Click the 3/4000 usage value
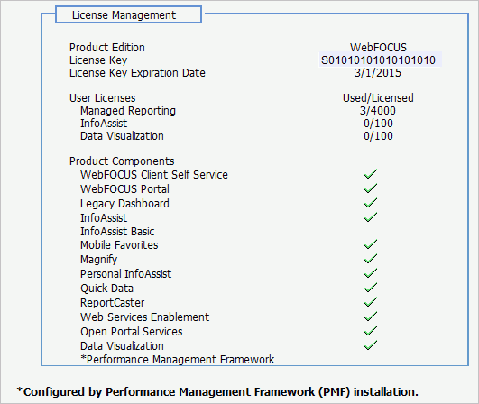 [378, 111]
